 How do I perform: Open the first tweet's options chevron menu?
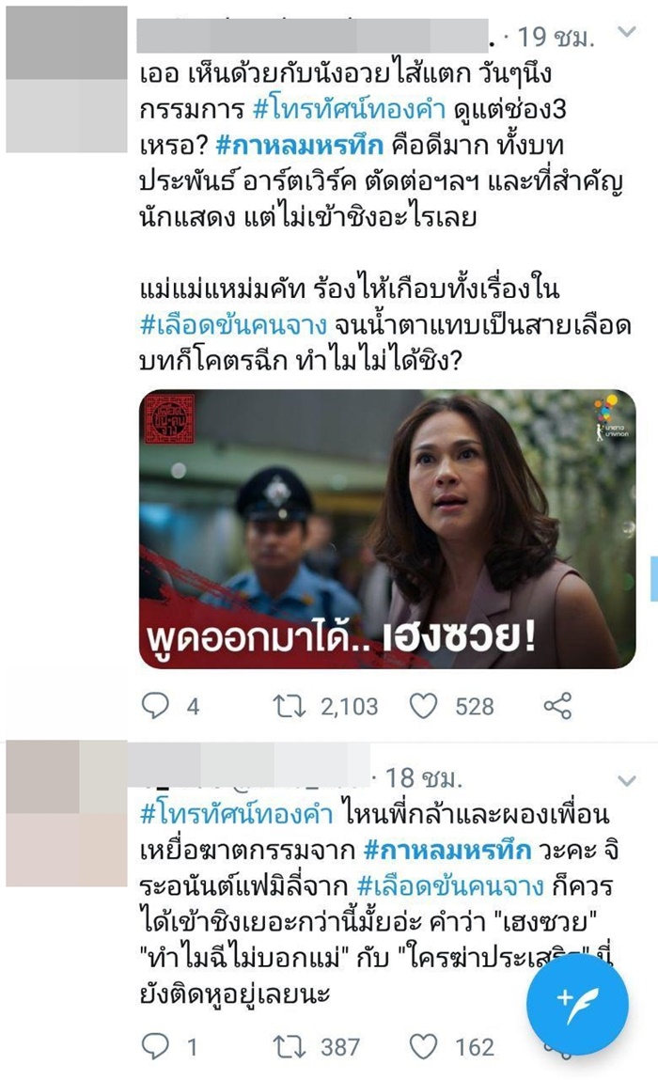(627, 32)
